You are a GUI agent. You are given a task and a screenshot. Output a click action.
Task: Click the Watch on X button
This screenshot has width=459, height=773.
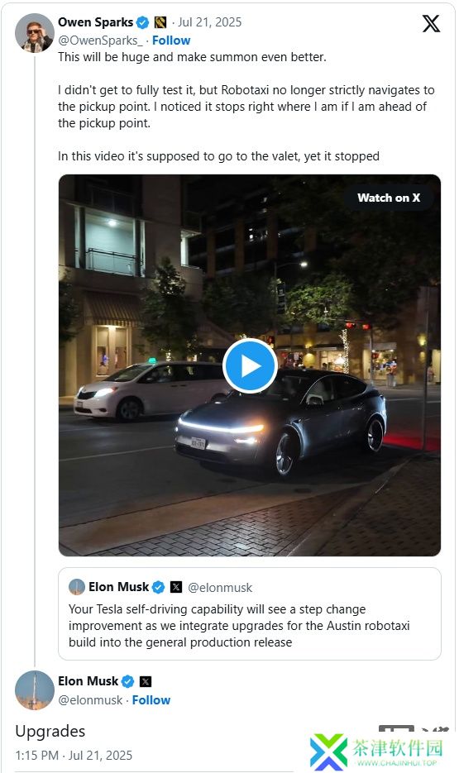[x=389, y=198]
